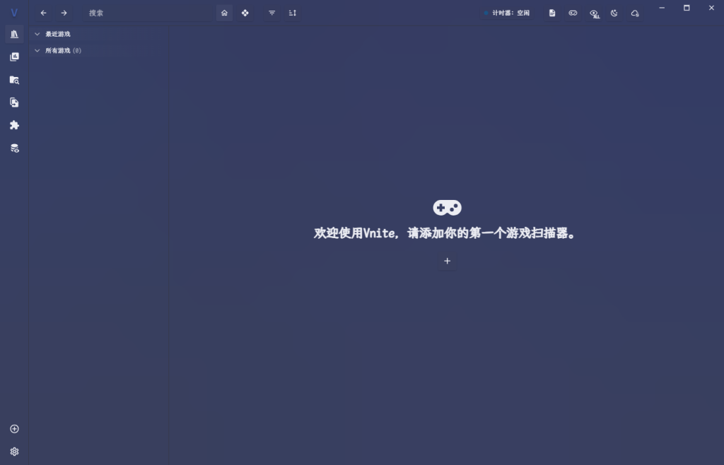Toggle the eye ALL visibility filter
This screenshot has width=724, height=465.
(594, 13)
